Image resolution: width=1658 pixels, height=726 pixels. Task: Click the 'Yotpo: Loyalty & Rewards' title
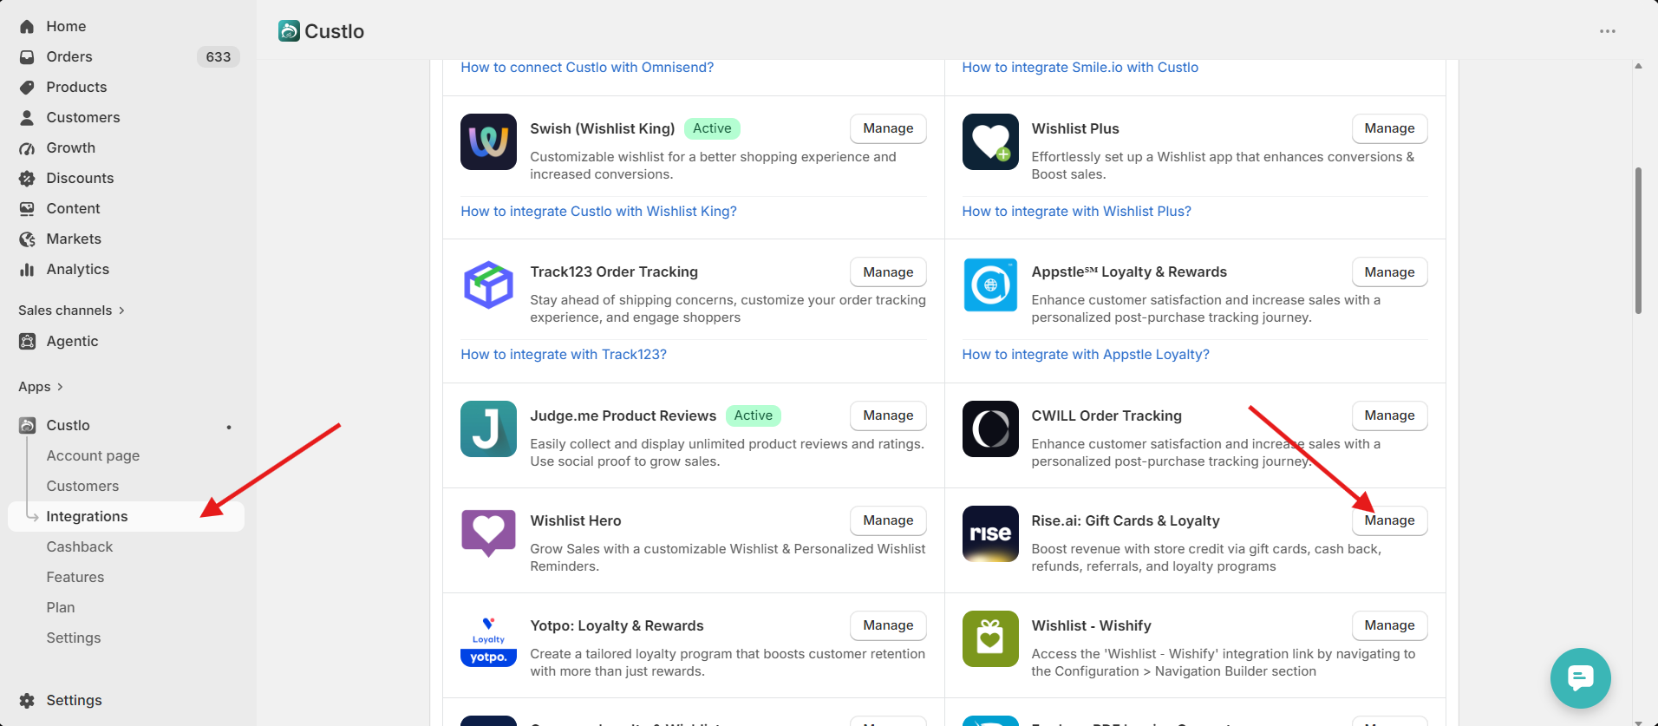(617, 626)
